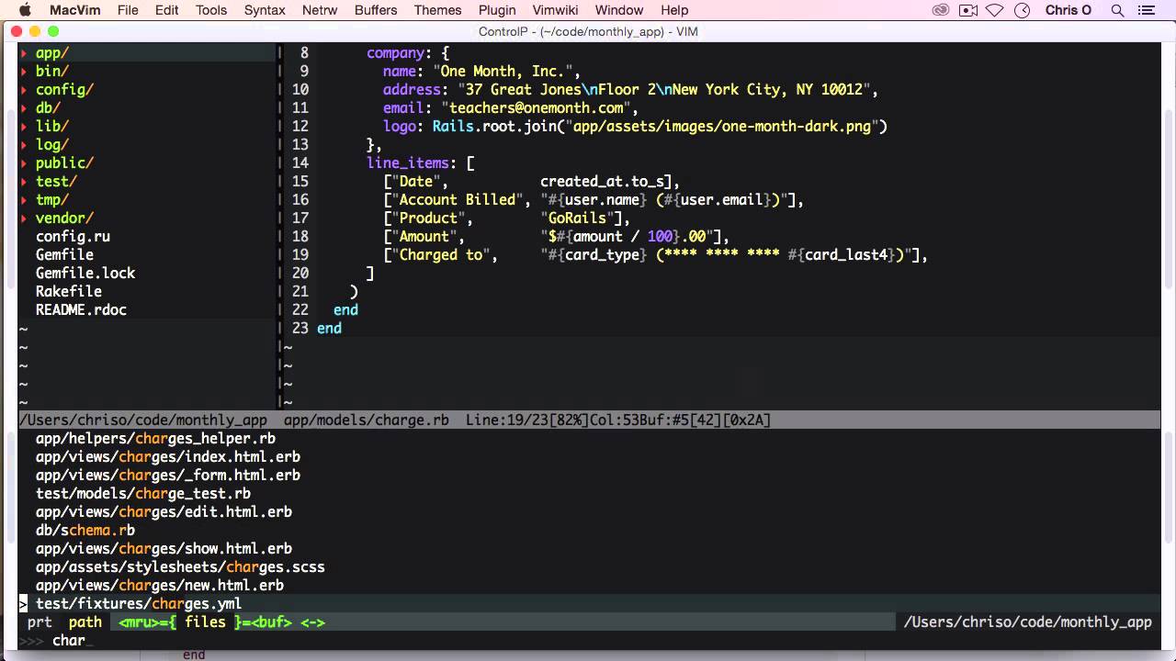The image size is (1176, 661).
Task: Expand the db/ folder arrow
Action: 24,108
